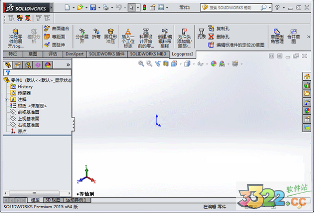Click the 合并草图 merge sketch tool
This screenshot has height=213, width=315.
[x=293, y=36]
